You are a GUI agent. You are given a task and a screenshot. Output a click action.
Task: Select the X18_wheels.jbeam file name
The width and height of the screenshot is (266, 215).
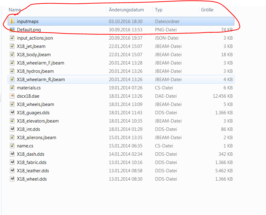pos(35,104)
